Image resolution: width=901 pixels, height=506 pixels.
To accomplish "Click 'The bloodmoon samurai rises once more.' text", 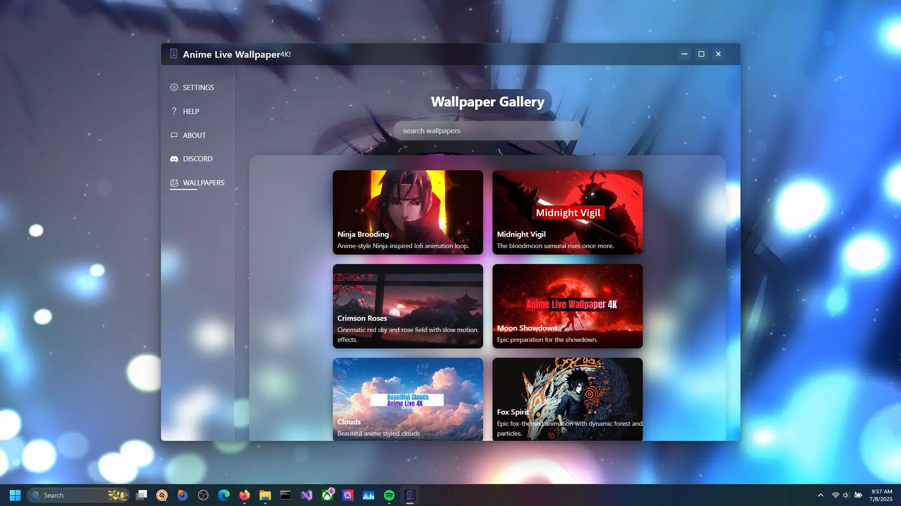I will (555, 246).
